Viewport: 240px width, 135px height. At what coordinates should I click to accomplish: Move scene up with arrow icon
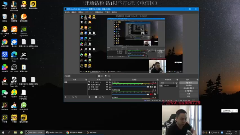point(73,97)
